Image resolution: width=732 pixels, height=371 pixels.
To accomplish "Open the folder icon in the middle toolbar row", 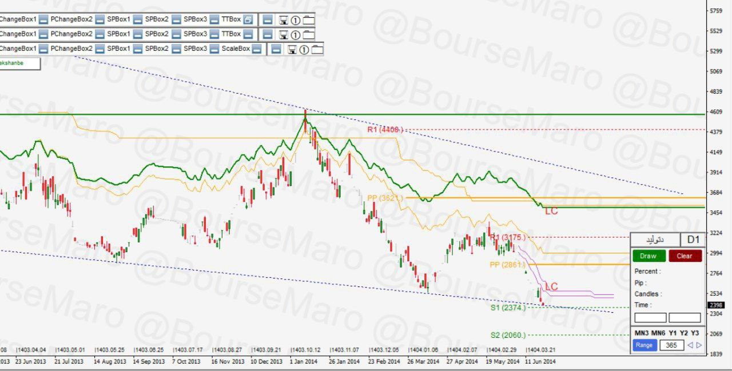I will click(x=309, y=35).
